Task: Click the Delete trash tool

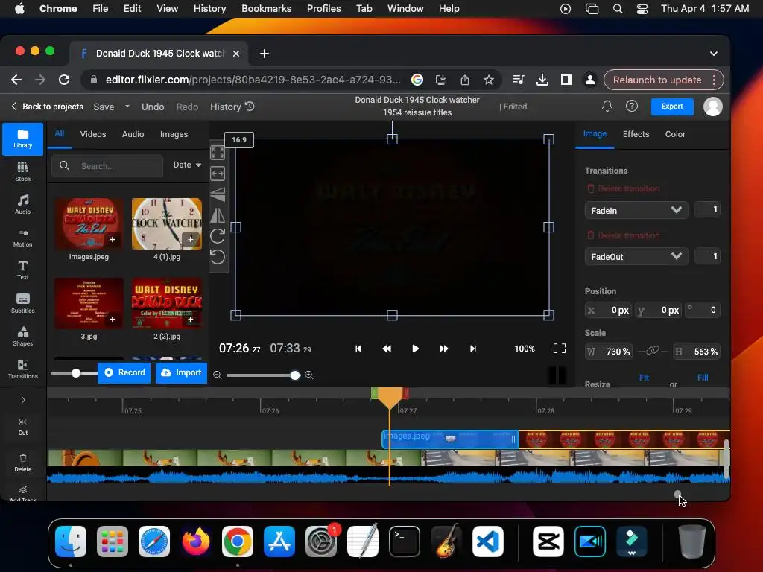Action: click(23, 463)
